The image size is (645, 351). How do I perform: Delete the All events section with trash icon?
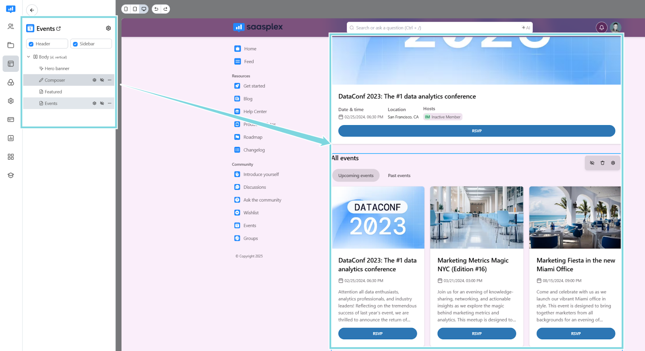tap(603, 163)
